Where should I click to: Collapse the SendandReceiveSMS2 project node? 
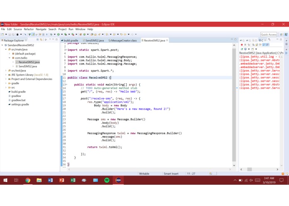[x=2, y=45]
